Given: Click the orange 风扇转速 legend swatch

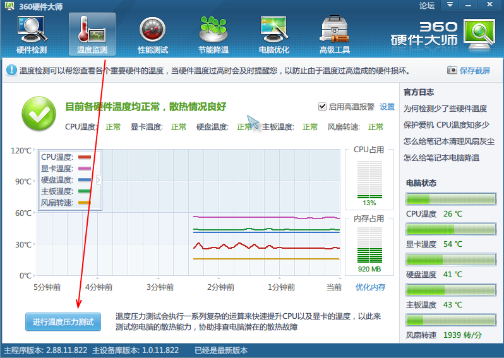Looking at the screenshot, I should [x=85, y=203].
